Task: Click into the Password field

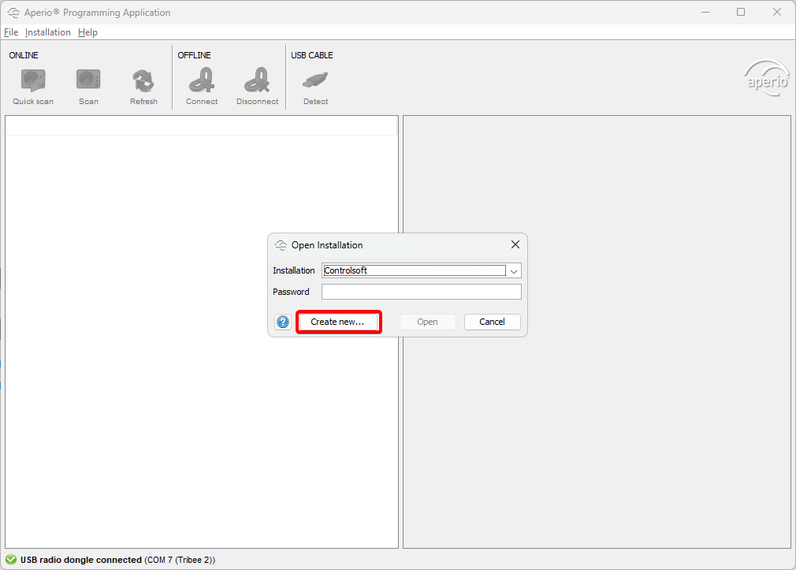Action: (x=422, y=292)
